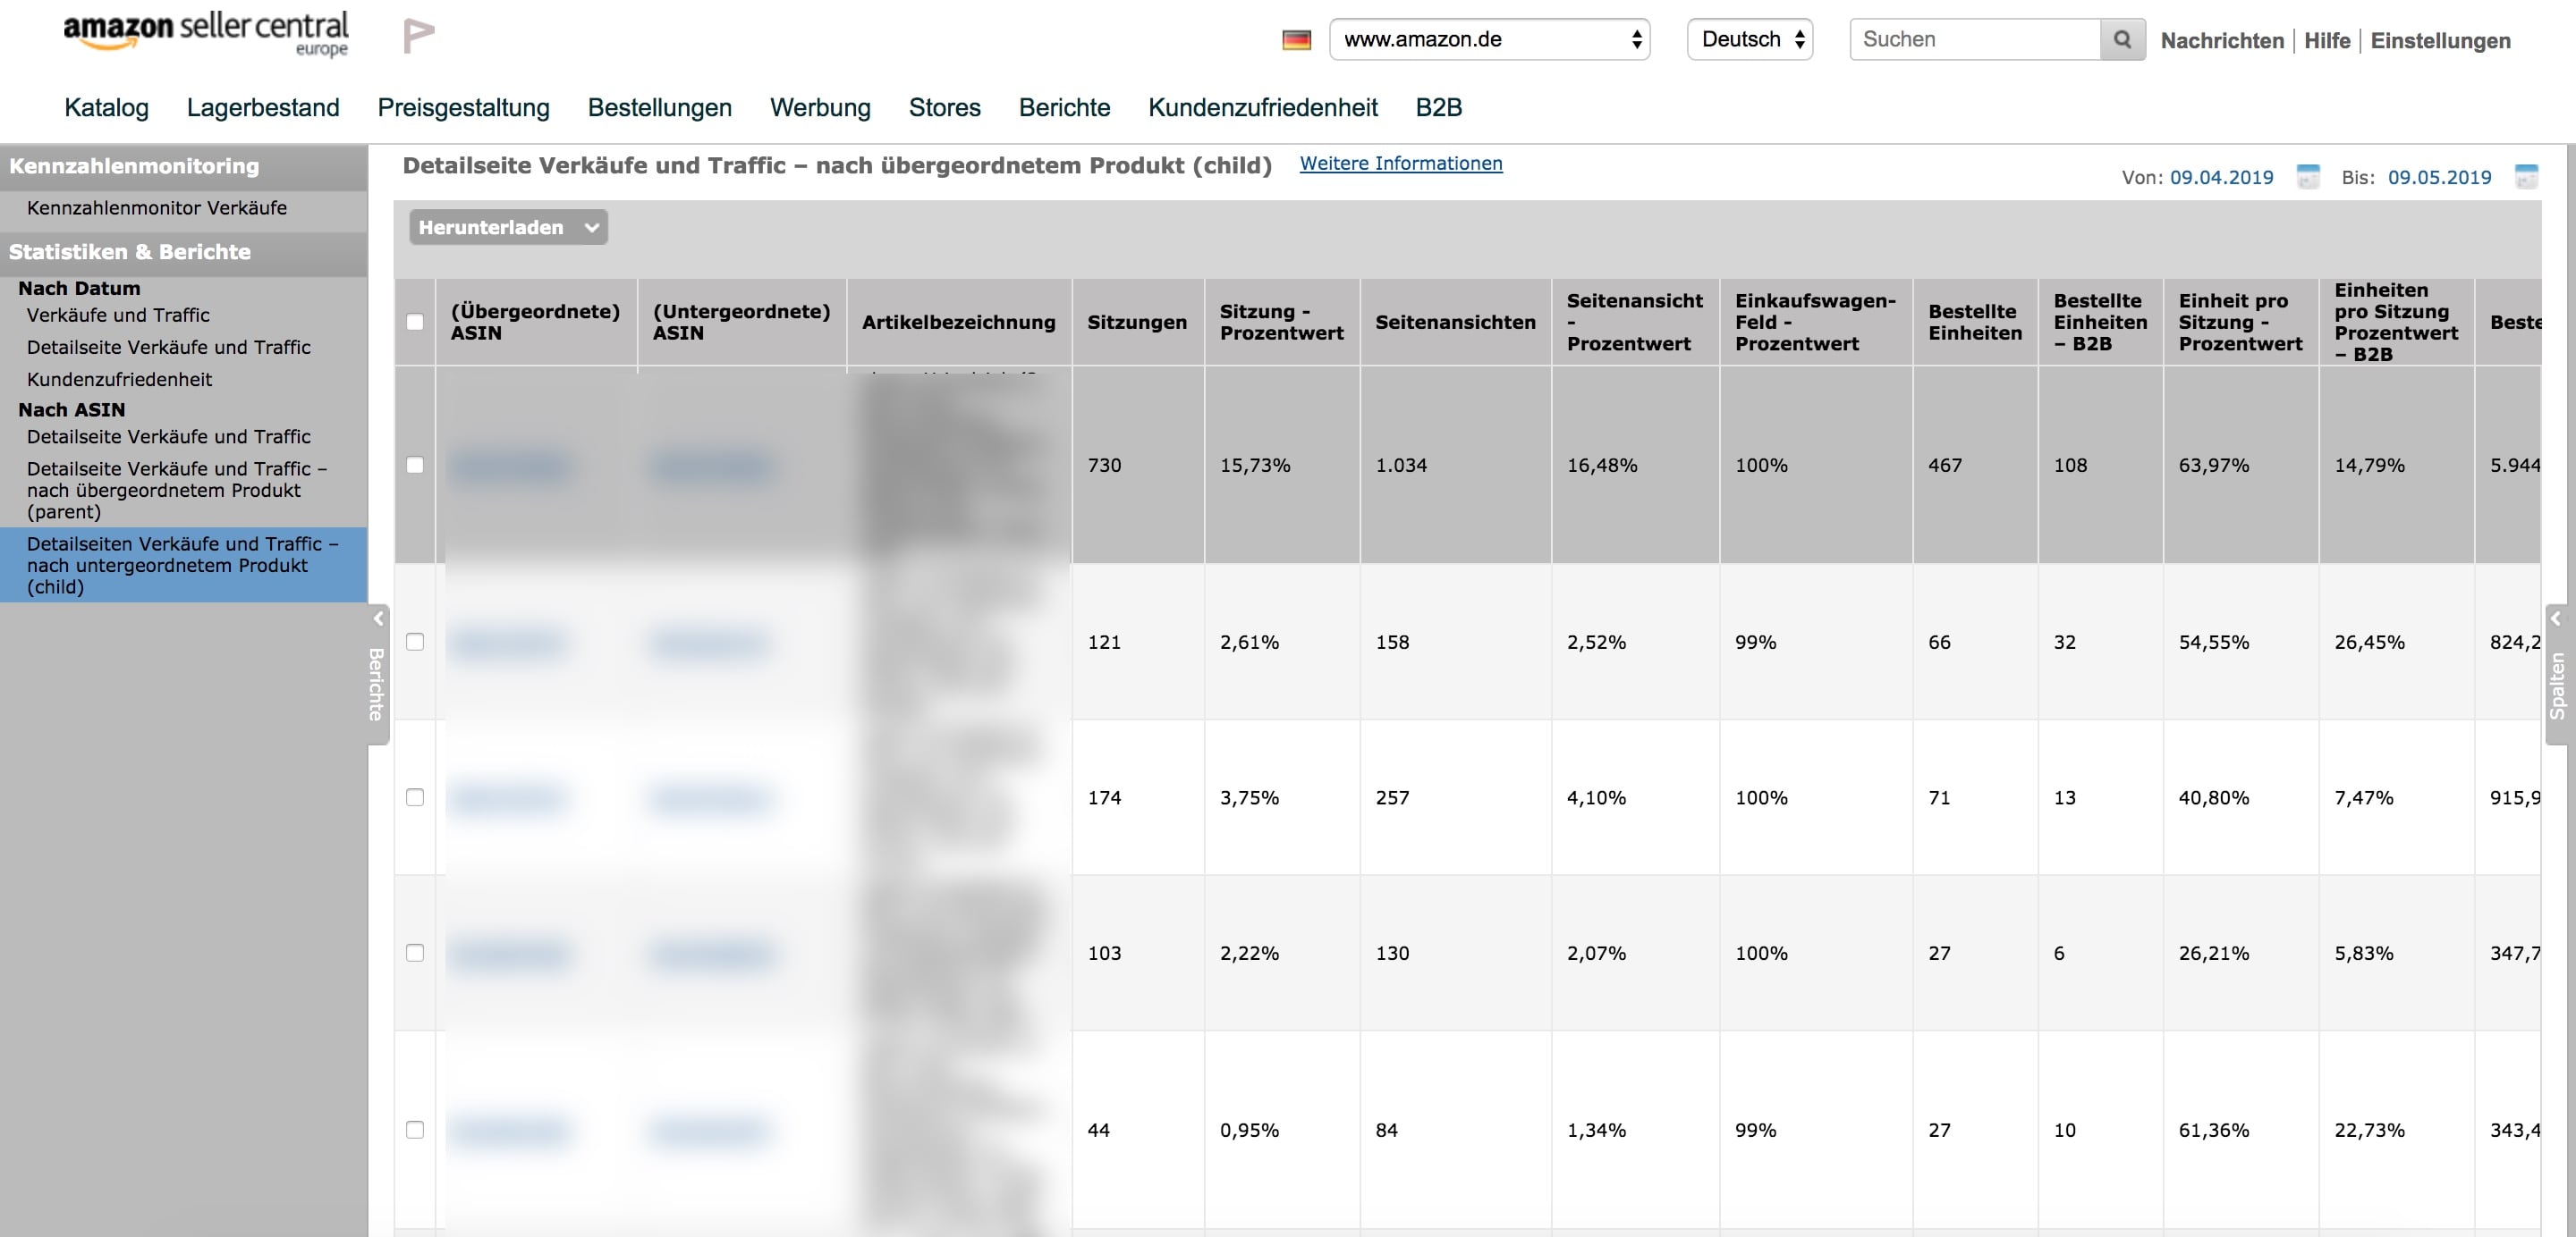Open the Bestellungen menu
The height and width of the screenshot is (1237, 2576).
(660, 108)
